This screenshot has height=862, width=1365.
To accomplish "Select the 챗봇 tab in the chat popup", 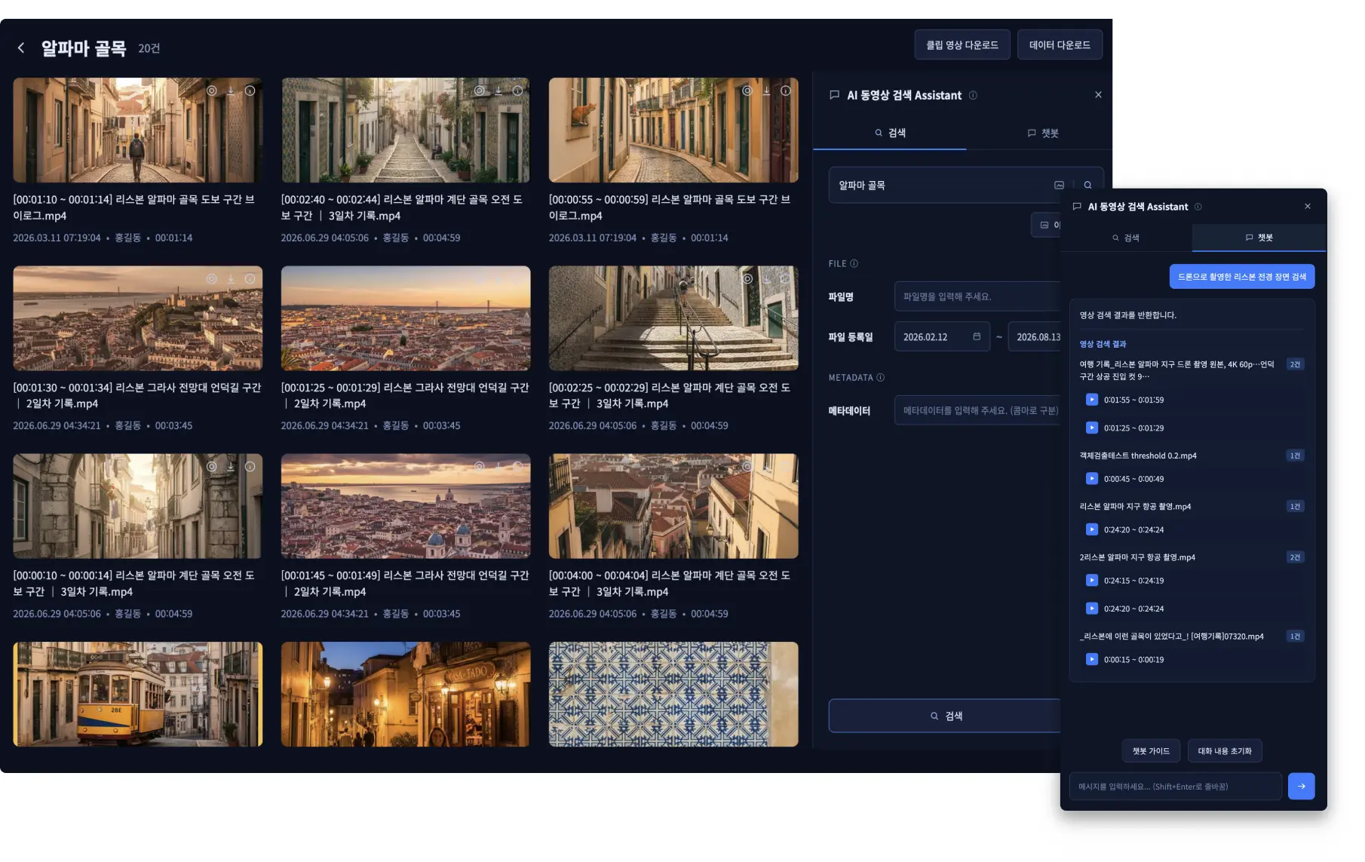I will 1259,238.
